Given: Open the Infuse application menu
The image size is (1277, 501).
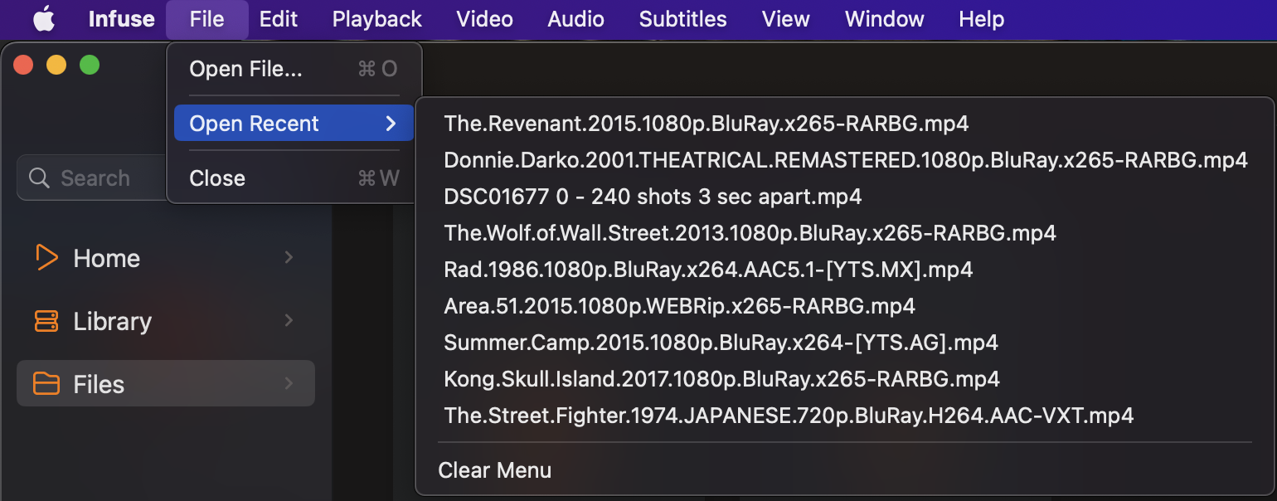Looking at the screenshot, I should pos(121,19).
